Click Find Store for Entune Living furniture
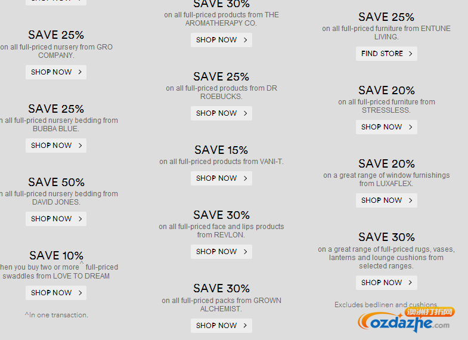This screenshot has height=340, width=468. (x=386, y=54)
